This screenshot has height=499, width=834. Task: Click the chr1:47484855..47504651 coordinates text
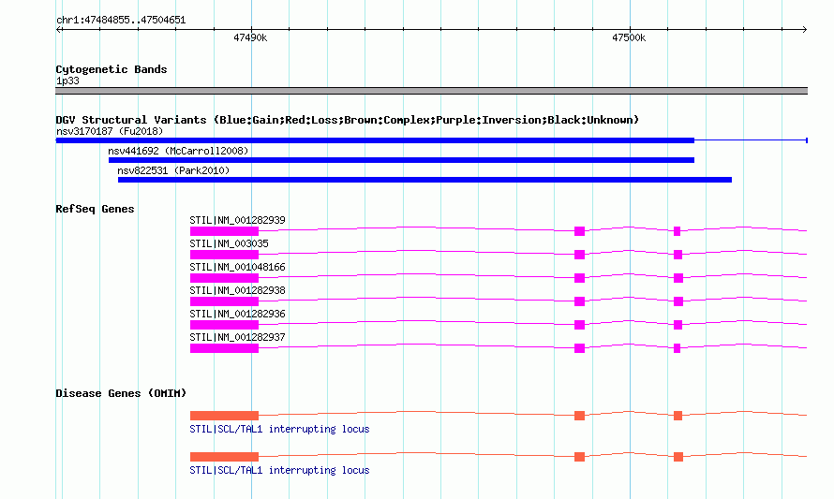[x=121, y=21]
